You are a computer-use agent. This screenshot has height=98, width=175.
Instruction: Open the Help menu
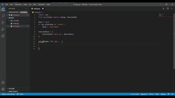point(48,4)
